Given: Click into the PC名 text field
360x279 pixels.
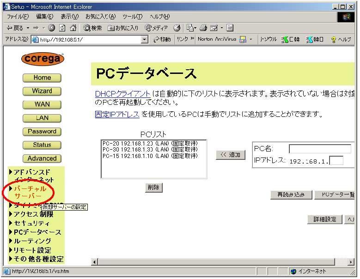Looking at the screenshot, I should pos(319,149).
